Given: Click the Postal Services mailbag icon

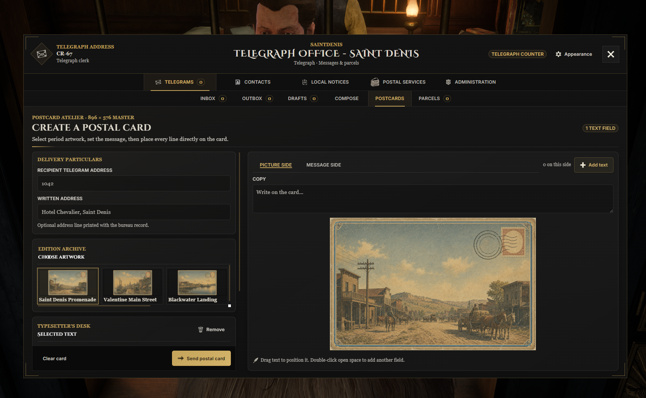Looking at the screenshot, I should [375, 82].
